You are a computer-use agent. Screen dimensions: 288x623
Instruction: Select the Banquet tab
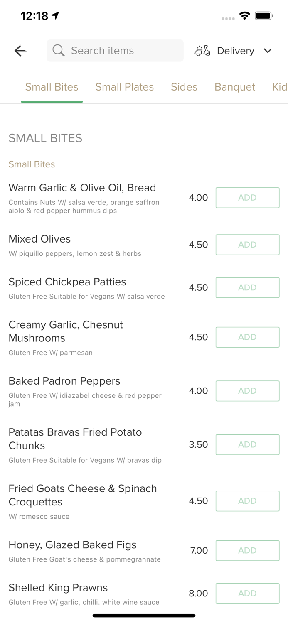click(x=235, y=87)
